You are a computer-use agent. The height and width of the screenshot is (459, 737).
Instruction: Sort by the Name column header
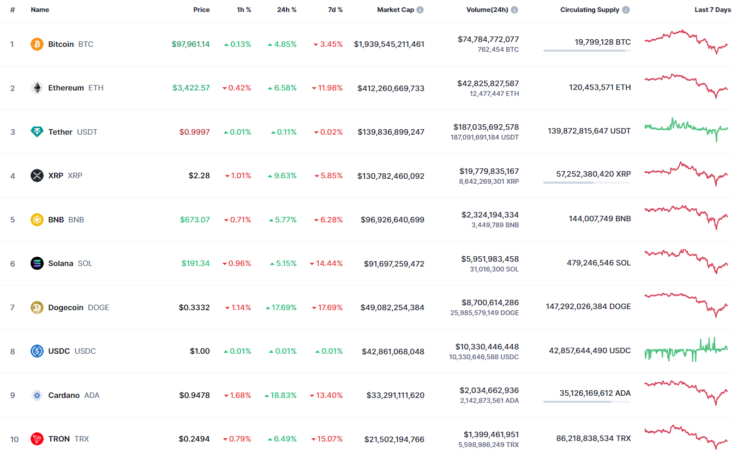[40, 10]
